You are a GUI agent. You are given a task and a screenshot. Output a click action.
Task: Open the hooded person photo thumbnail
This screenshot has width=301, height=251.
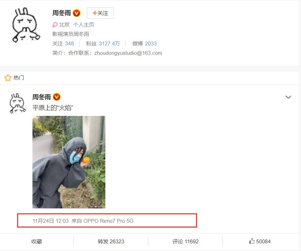(69, 162)
